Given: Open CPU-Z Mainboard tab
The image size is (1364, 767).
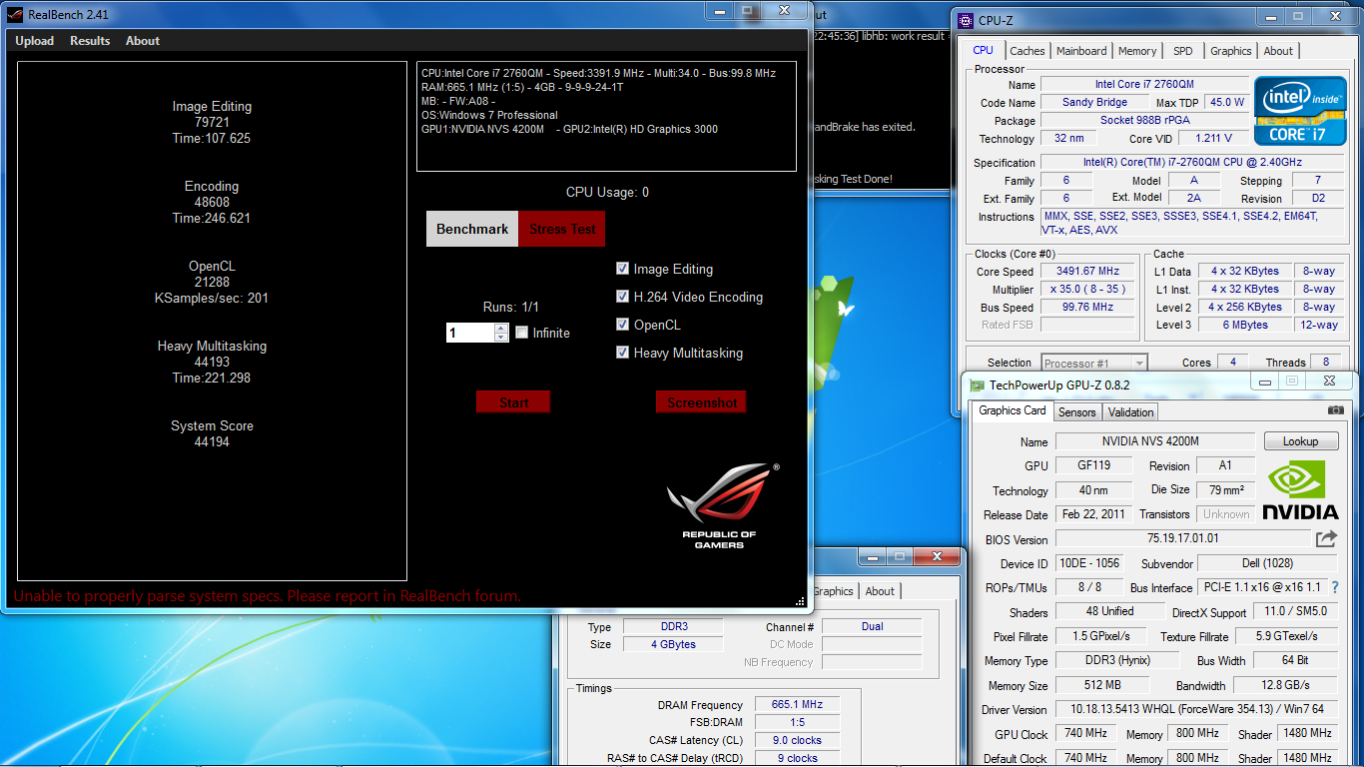Looking at the screenshot, I should point(1081,51).
